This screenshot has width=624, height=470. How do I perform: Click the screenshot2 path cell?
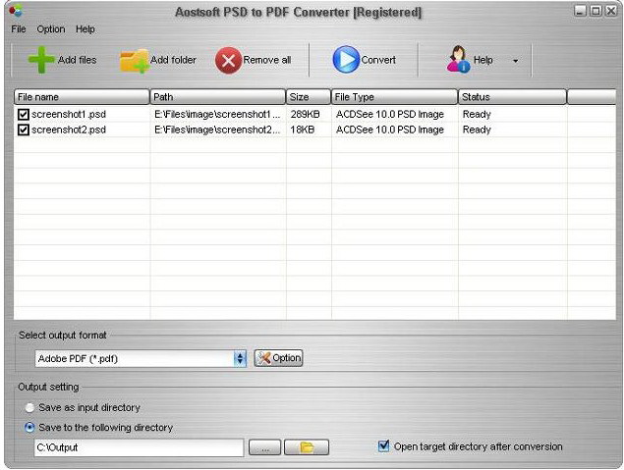217,130
